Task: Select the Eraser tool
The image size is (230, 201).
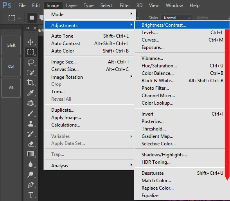Action: click(x=31, y=144)
